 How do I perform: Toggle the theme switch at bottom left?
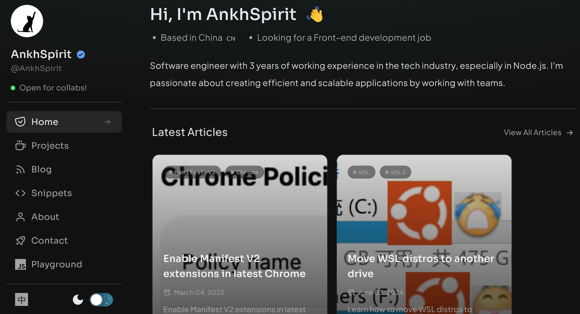[x=101, y=300]
